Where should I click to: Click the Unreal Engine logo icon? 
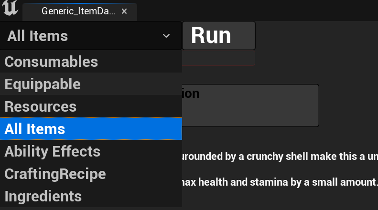(10, 10)
